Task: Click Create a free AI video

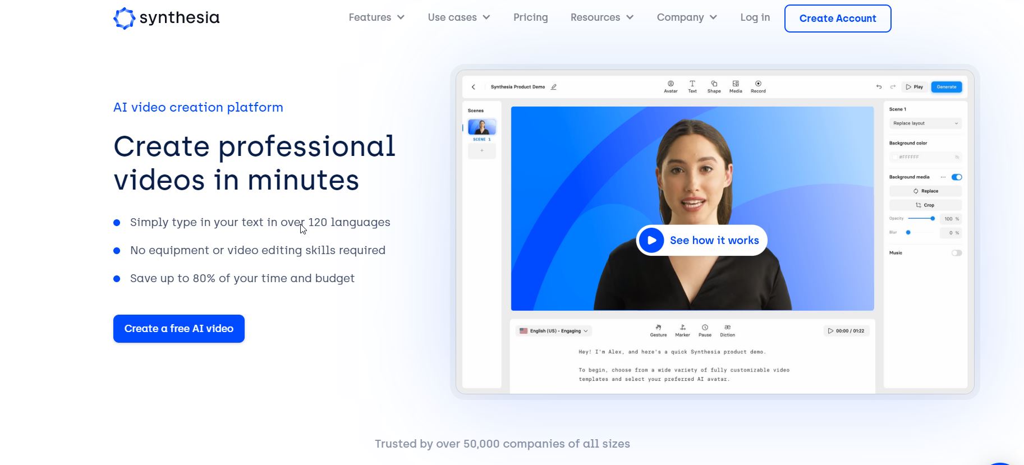Action: (179, 329)
